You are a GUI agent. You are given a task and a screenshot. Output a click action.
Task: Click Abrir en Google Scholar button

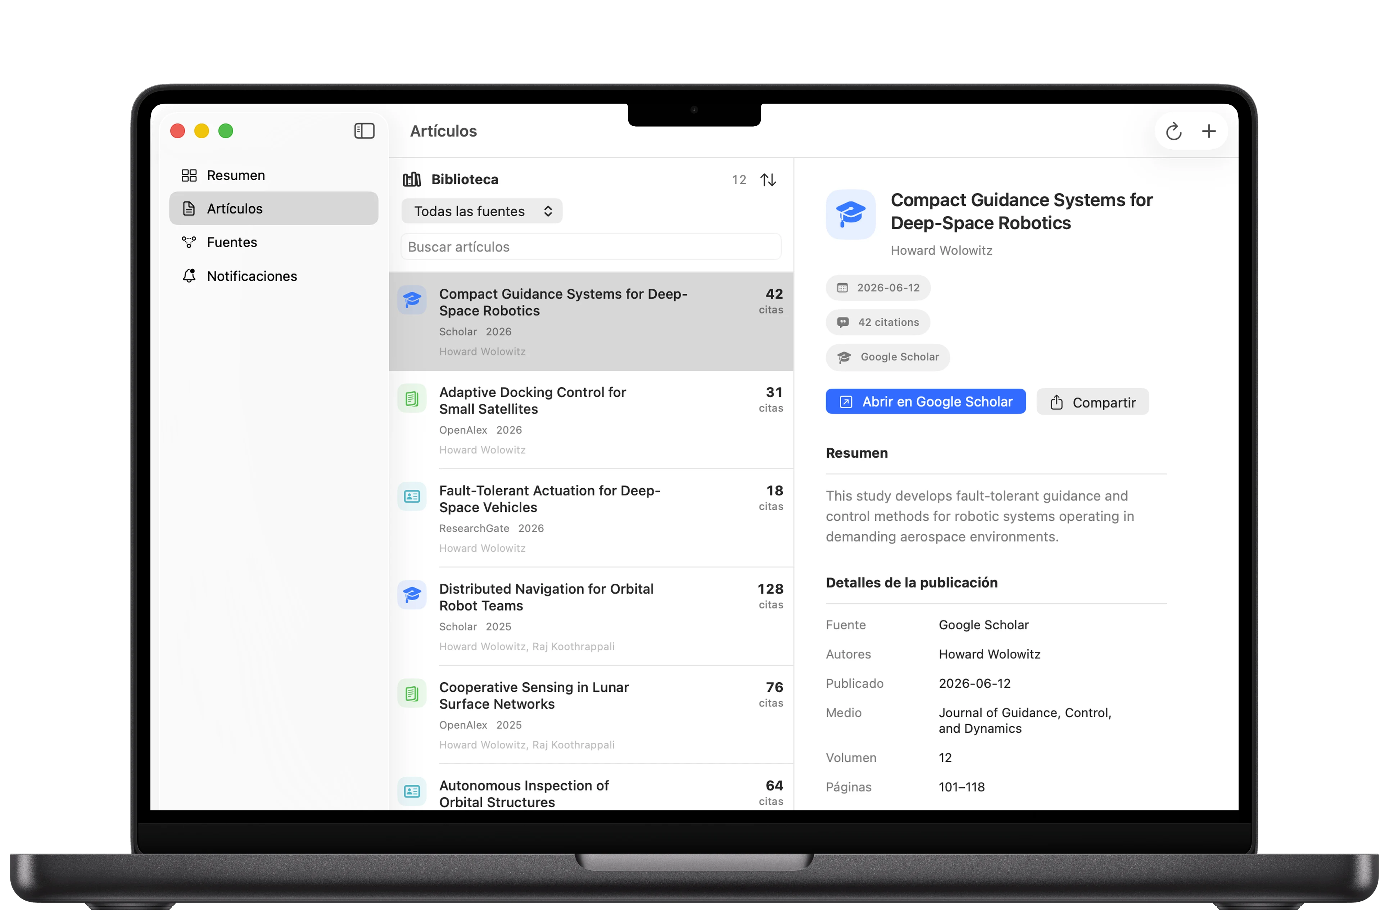(x=926, y=402)
